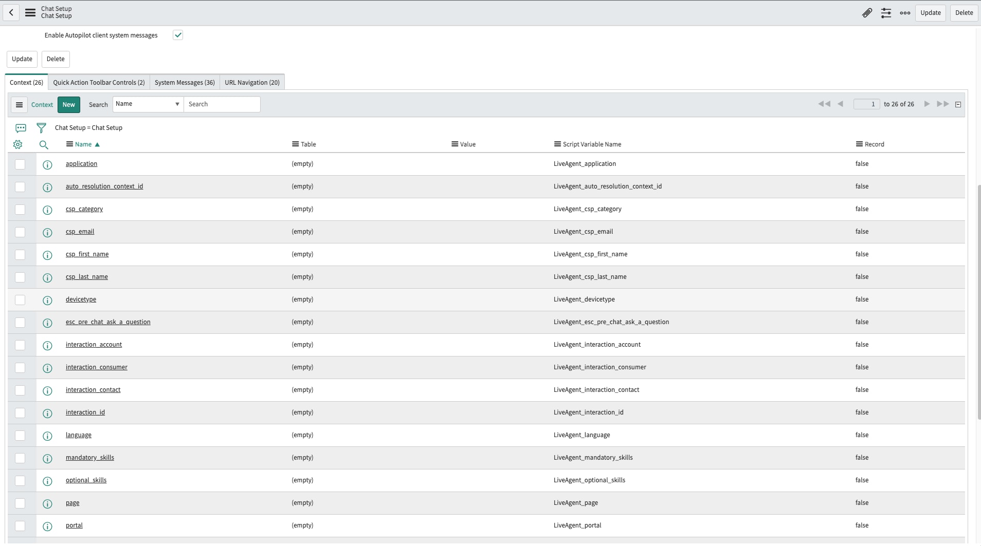Screen dimensions: 981x546
Task: Open the filter funnel icon
Action: pos(41,128)
